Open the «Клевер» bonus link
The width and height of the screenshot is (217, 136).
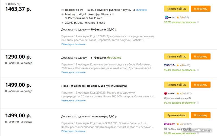[142, 10]
